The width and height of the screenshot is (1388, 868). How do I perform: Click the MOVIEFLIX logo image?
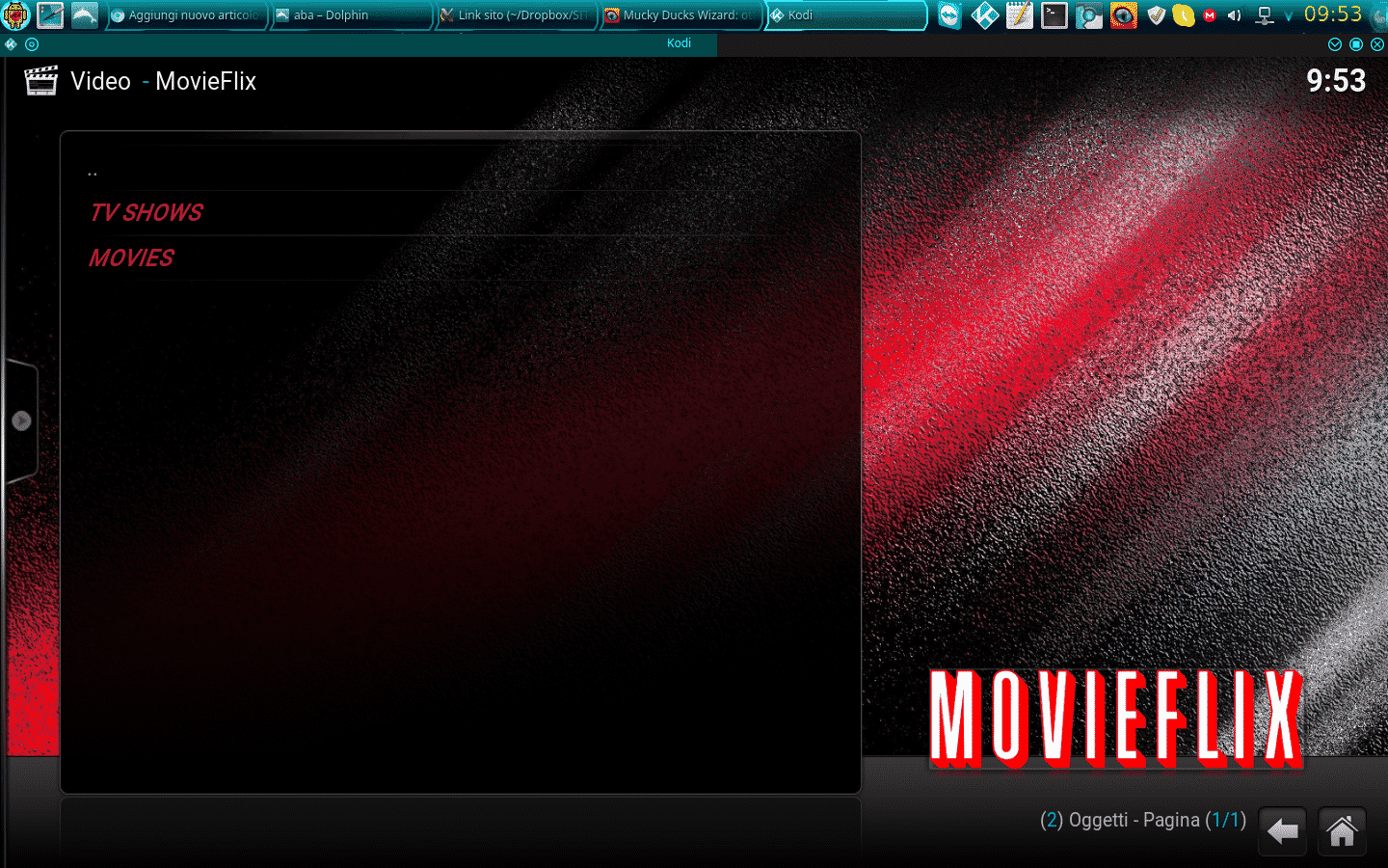[1116, 719]
